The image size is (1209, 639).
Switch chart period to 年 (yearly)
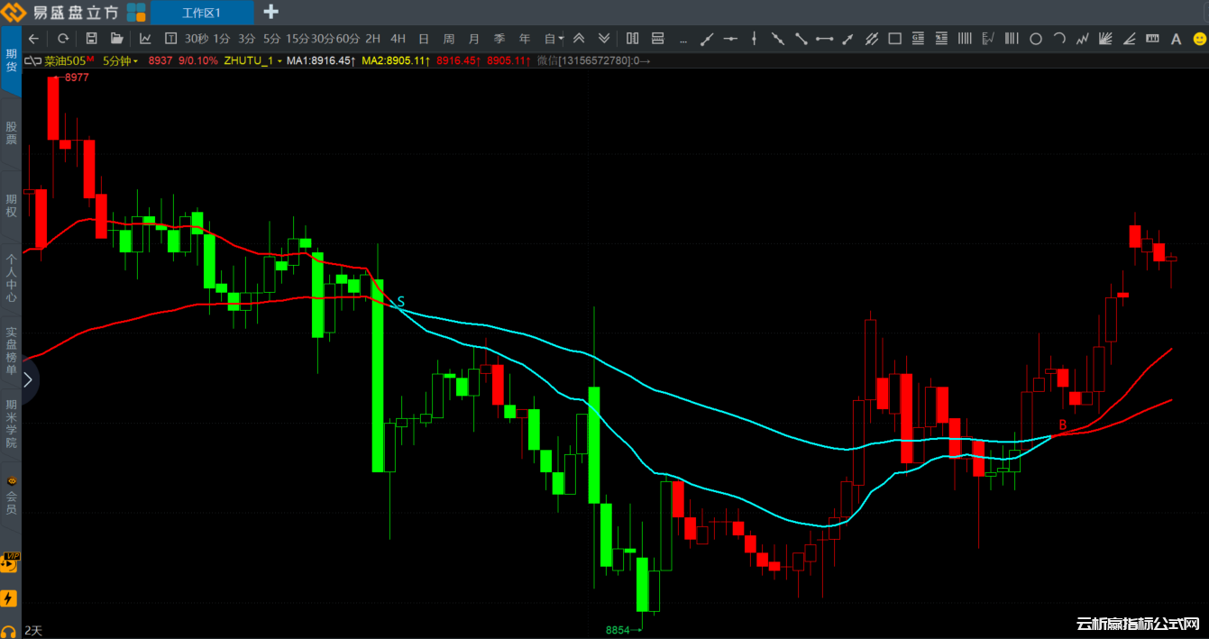click(525, 39)
